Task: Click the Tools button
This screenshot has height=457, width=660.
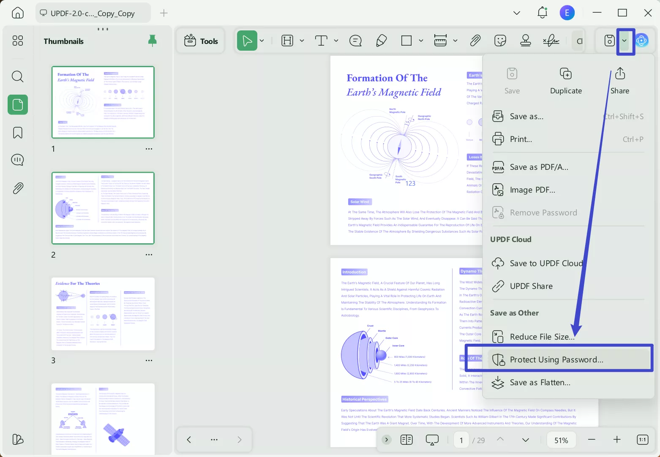Action: tap(200, 41)
